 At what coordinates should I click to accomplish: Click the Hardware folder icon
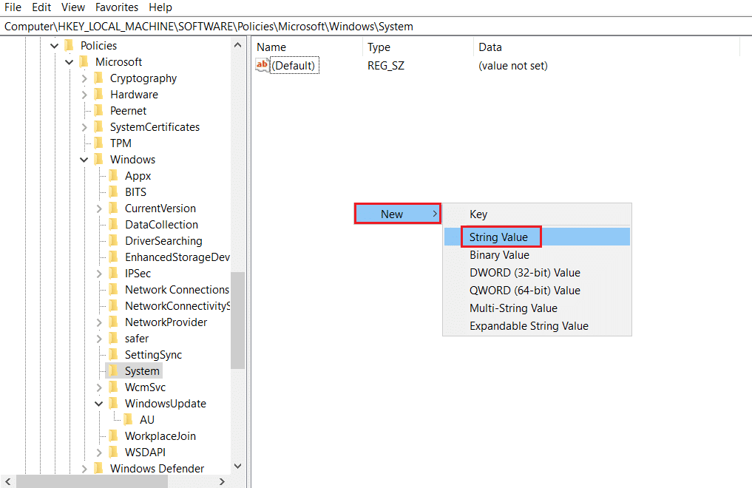99,95
